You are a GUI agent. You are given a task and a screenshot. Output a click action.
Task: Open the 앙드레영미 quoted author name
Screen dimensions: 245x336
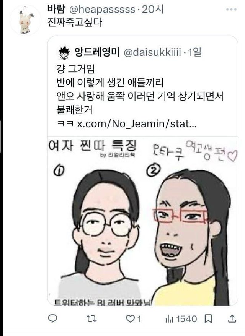pyautogui.click(x=97, y=52)
